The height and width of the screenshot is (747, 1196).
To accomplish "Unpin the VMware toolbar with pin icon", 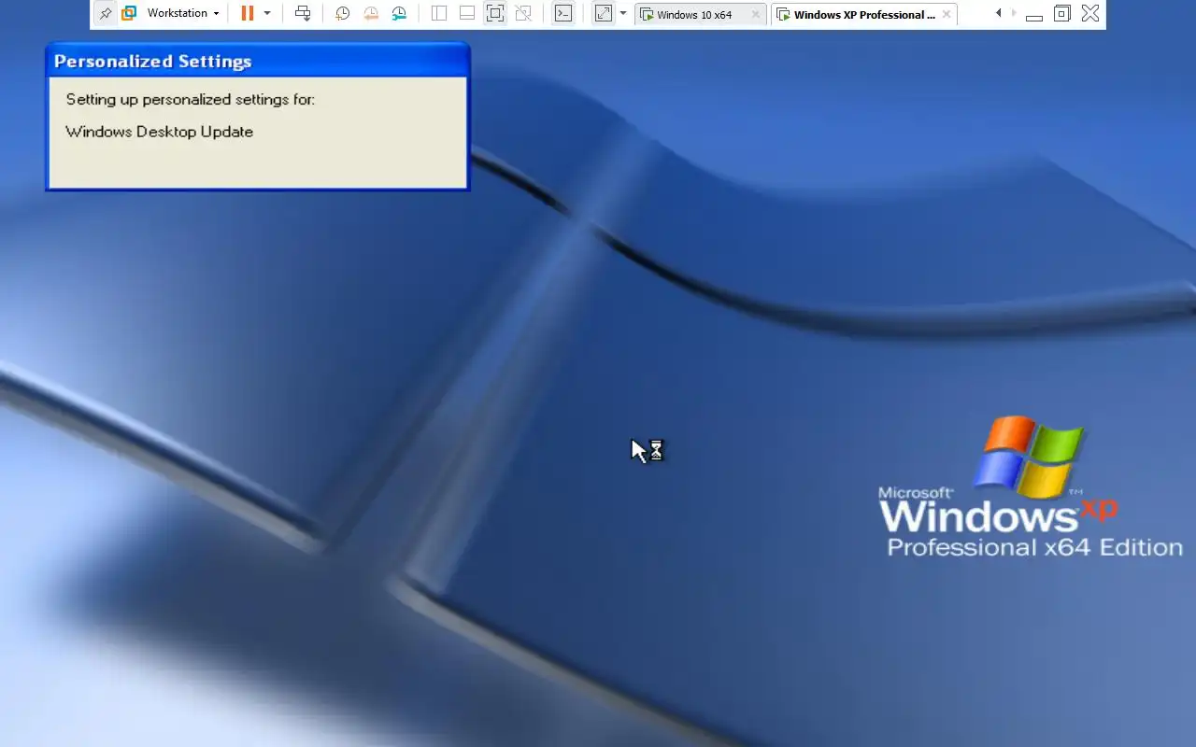I will click(x=106, y=14).
